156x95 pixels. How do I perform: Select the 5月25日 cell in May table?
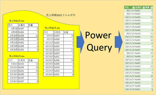tap(13, 78)
